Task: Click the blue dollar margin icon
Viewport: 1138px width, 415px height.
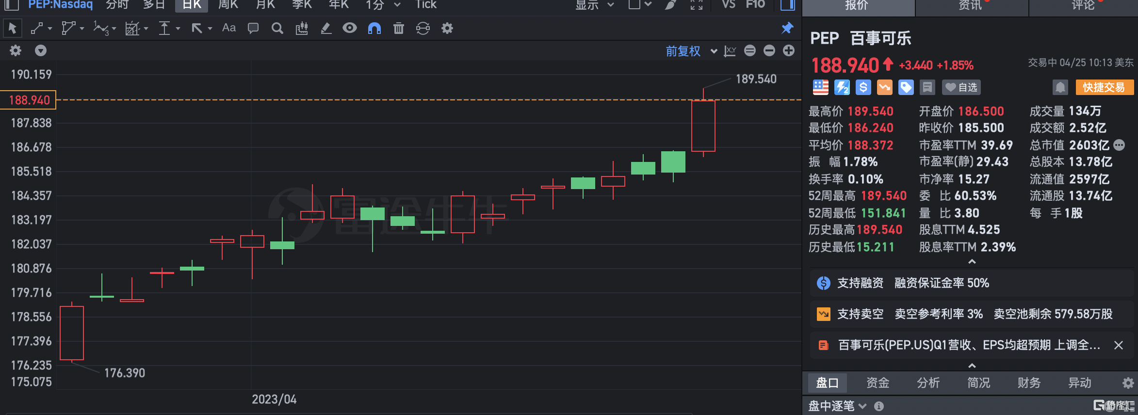Action: pos(863,87)
